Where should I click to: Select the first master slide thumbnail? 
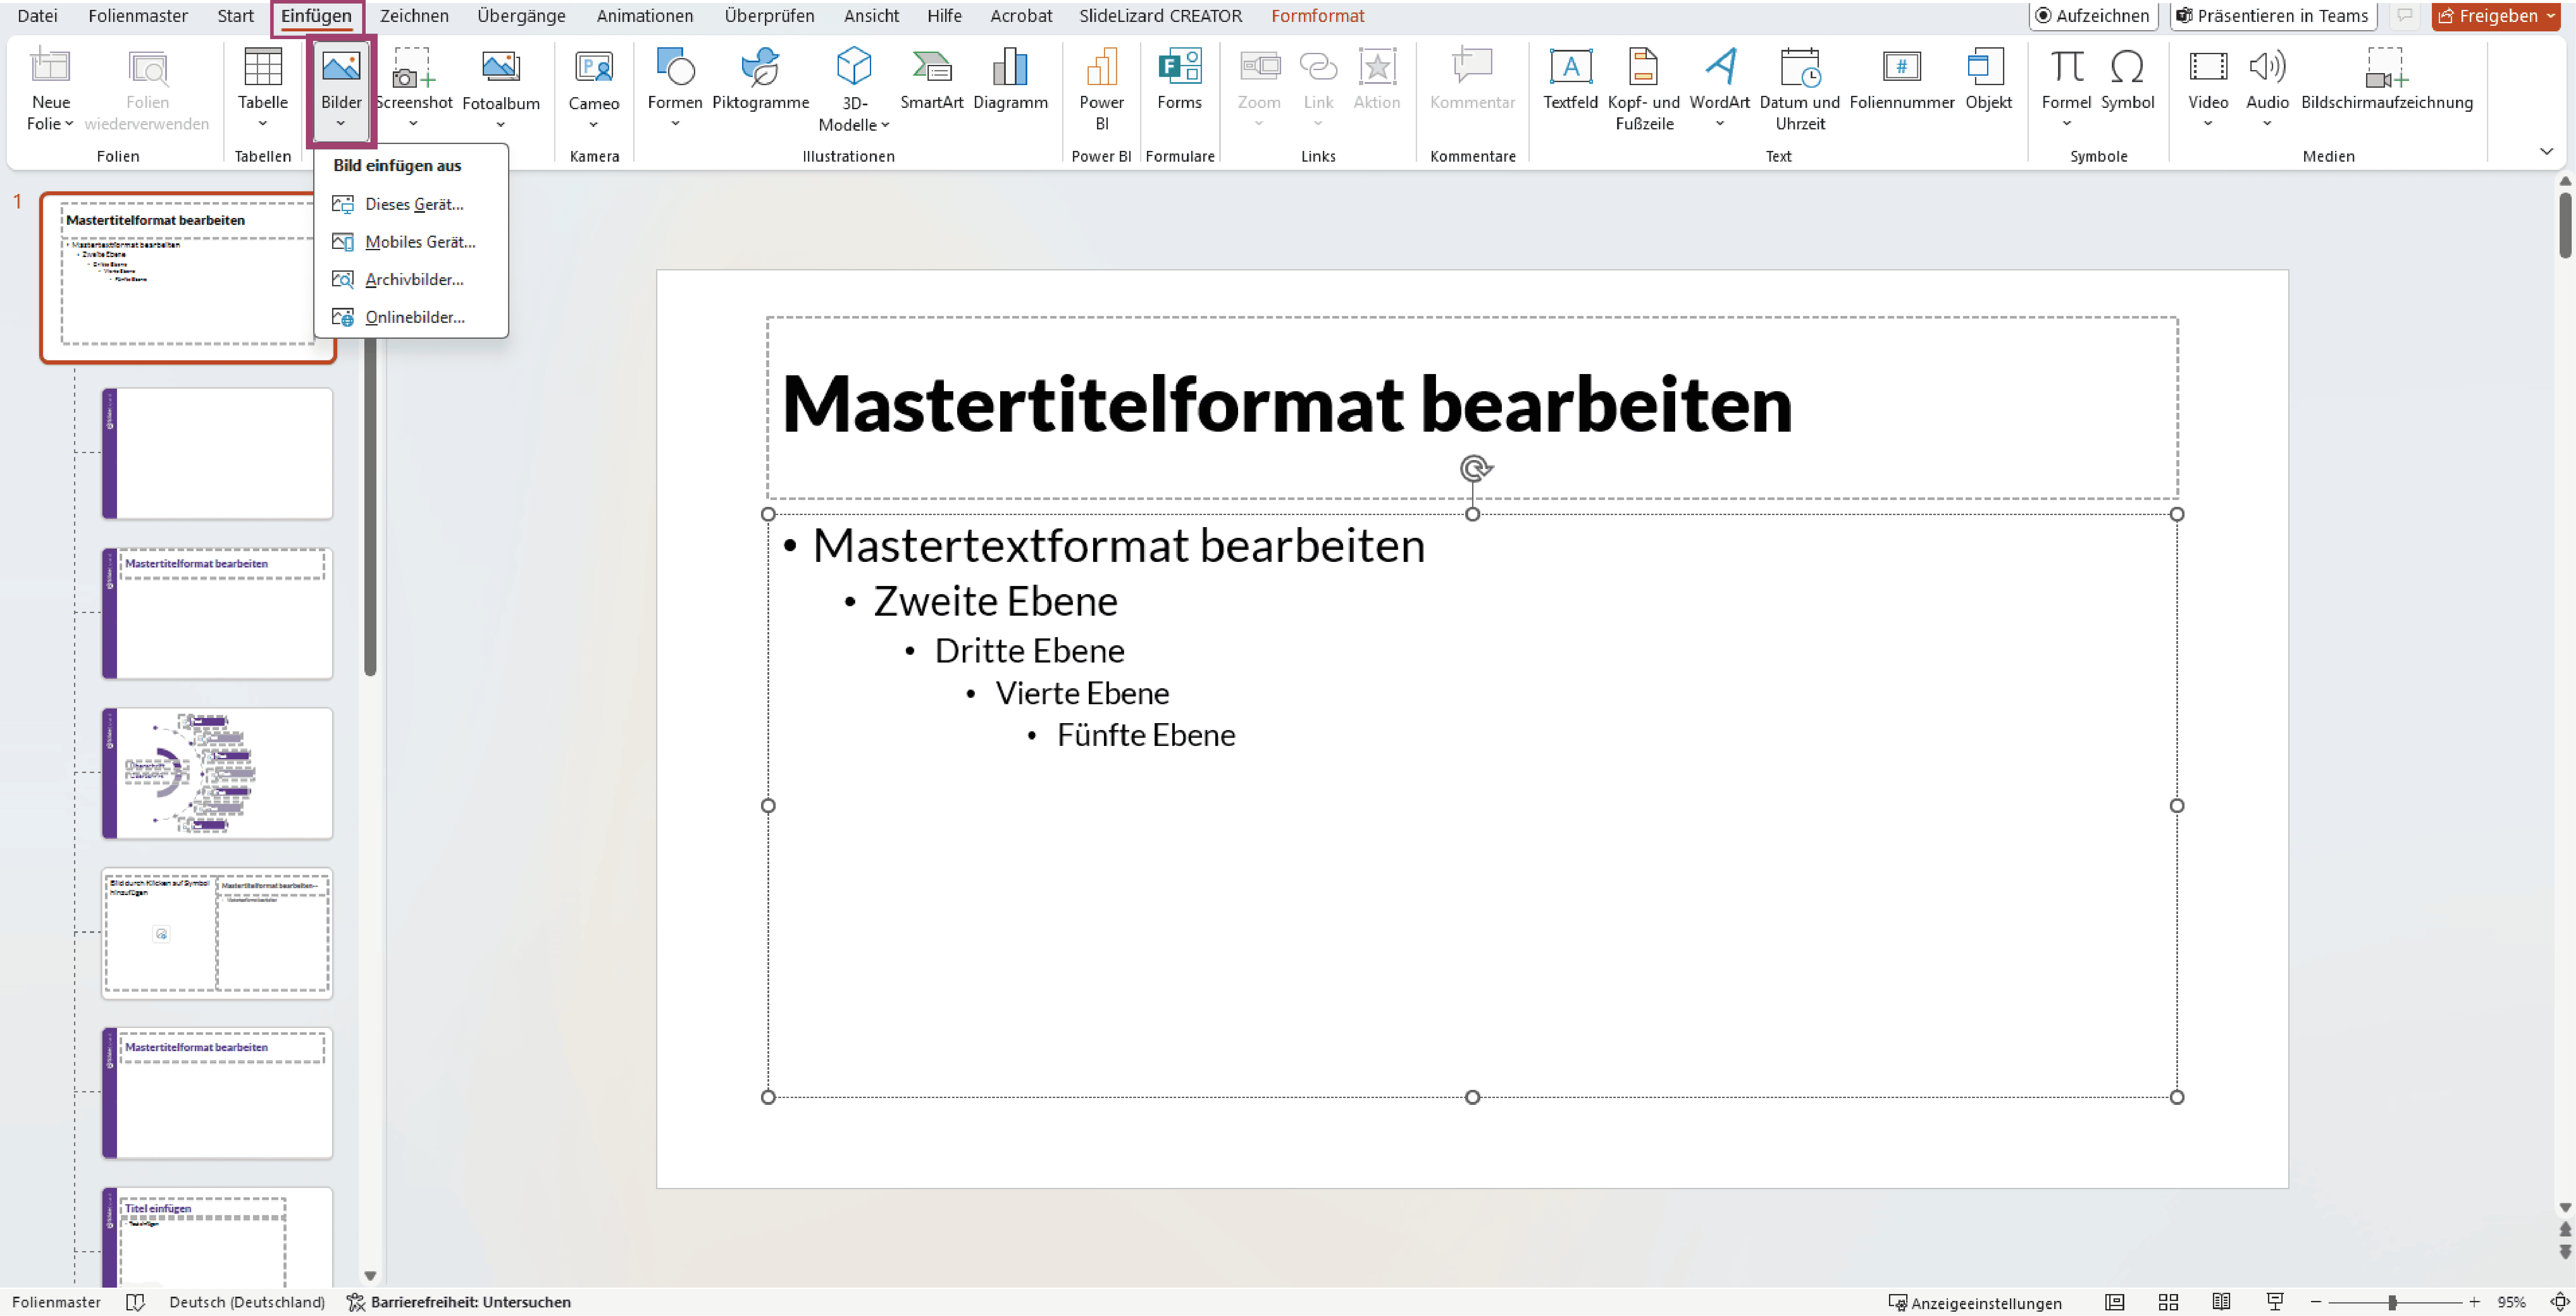pos(188,277)
